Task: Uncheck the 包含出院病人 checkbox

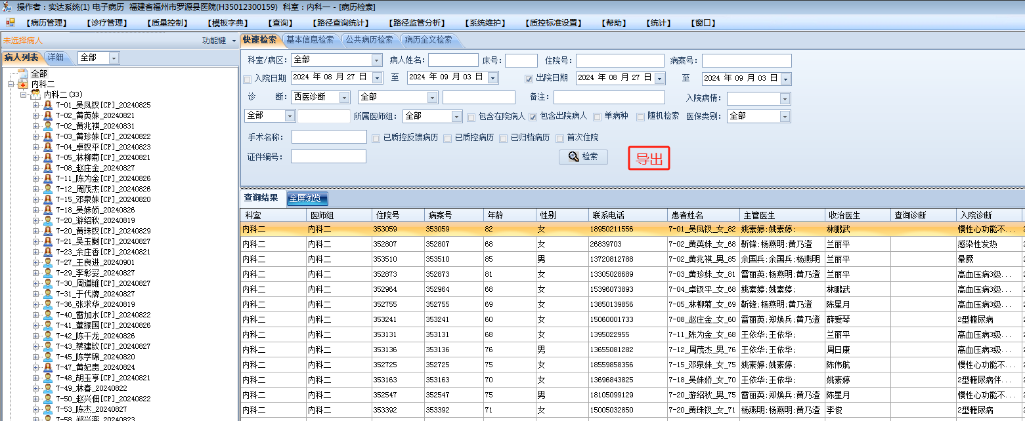Action: coord(533,117)
